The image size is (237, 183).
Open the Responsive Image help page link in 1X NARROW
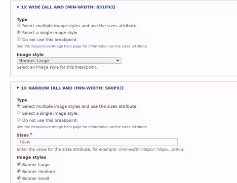pyautogui.click(x=56, y=127)
